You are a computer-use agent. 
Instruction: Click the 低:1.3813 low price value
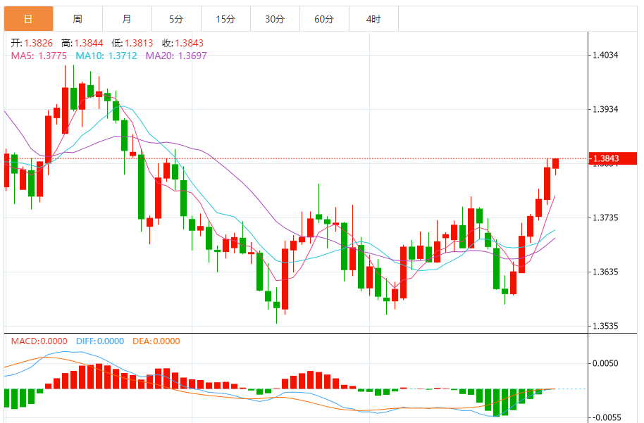(132, 43)
